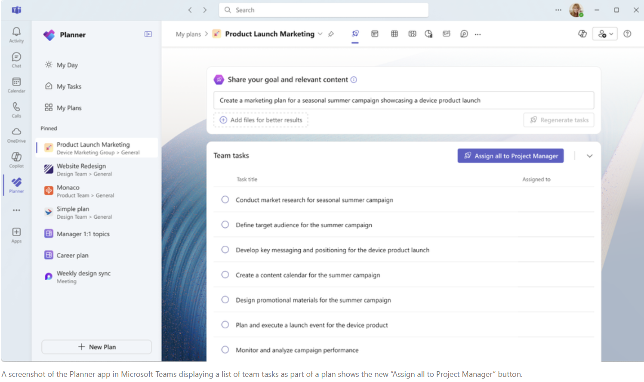Mark Conduct market research task complete

tap(225, 200)
